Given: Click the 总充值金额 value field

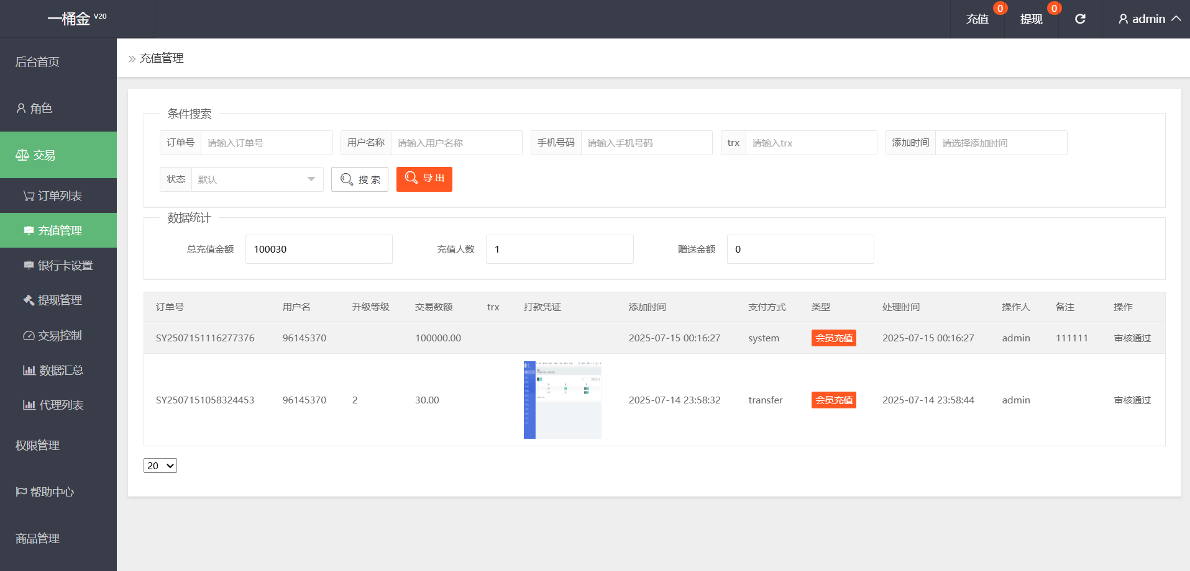Looking at the screenshot, I should pos(319,249).
